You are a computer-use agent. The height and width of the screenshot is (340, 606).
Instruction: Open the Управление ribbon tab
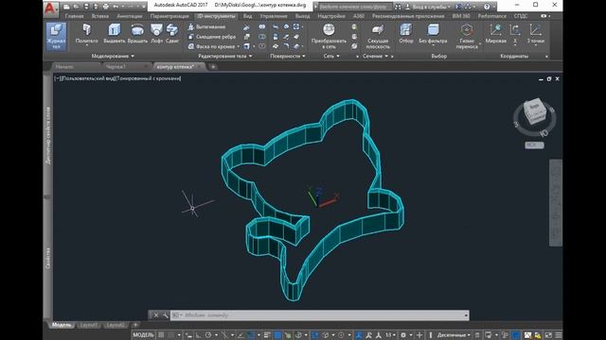click(x=274, y=16)
